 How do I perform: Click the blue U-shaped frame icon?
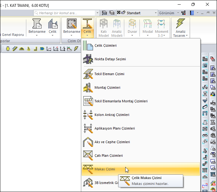click(205, 113)
